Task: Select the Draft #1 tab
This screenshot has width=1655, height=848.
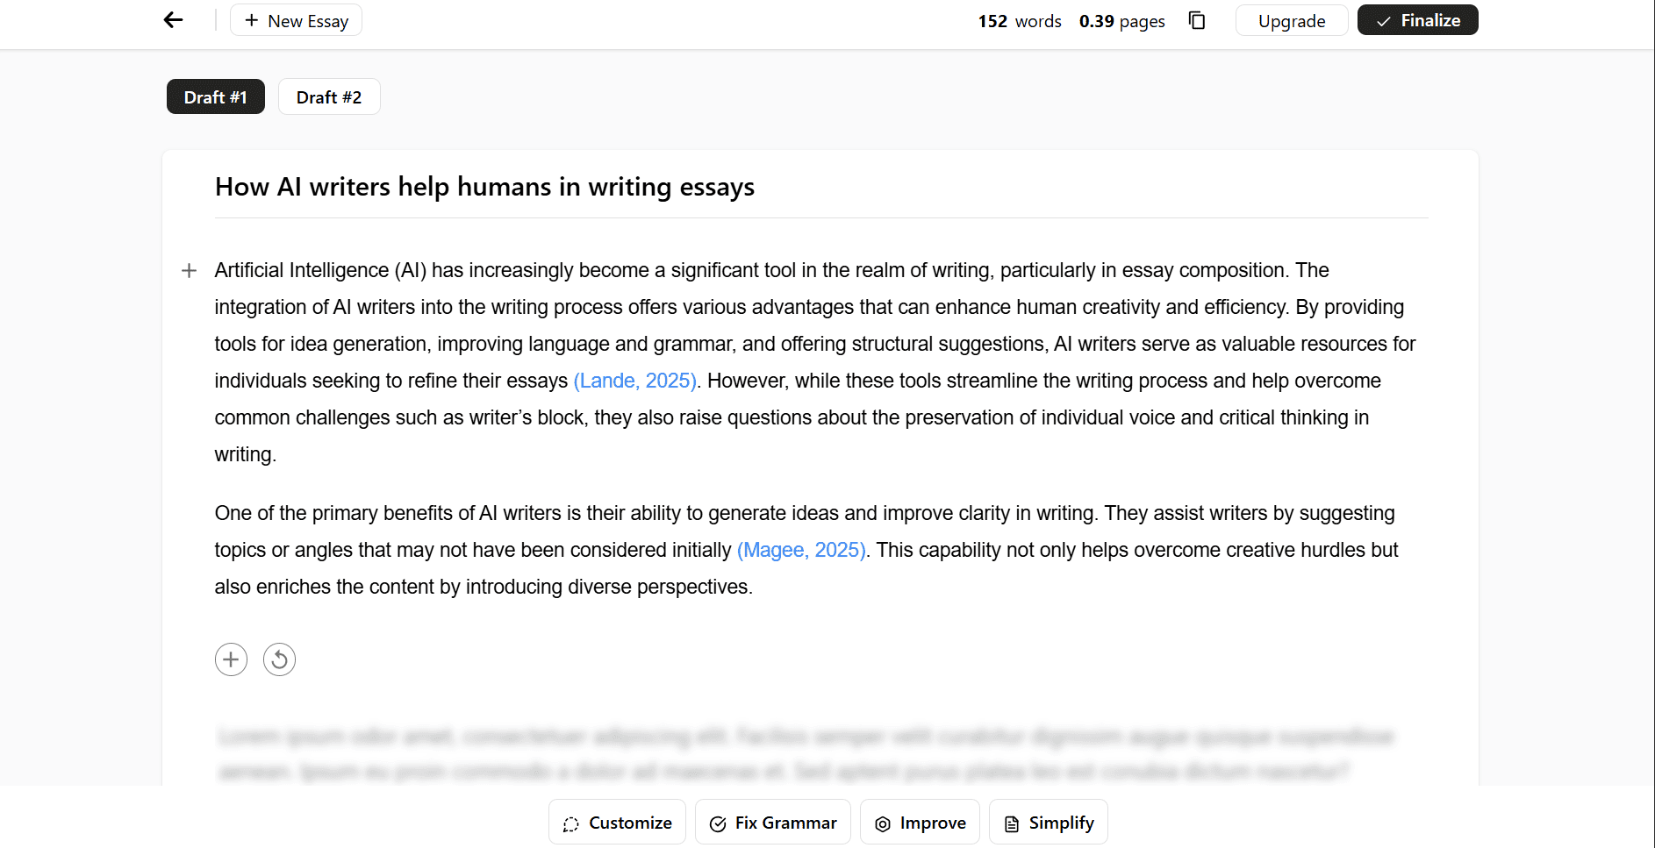Action: coord(215,96)
